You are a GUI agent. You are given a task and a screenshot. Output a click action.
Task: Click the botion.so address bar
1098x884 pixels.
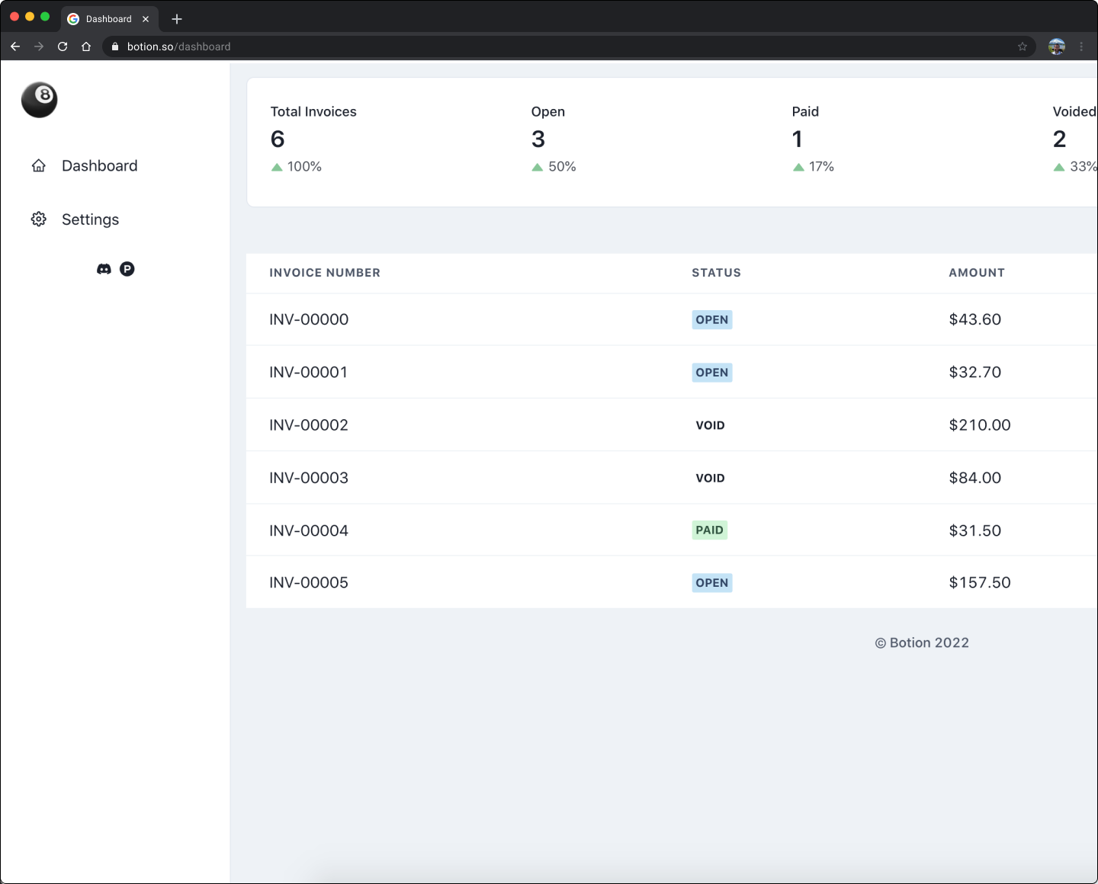tap(534, 46)
